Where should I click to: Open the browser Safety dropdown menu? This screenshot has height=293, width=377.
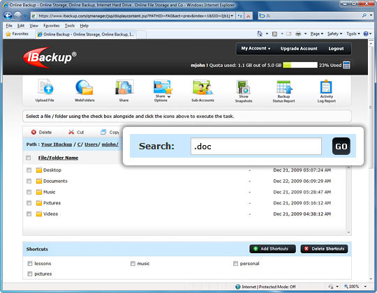coord(334,34)
